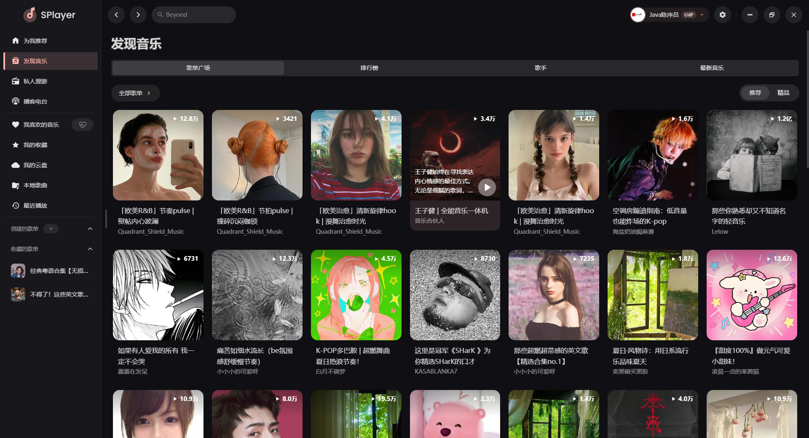Open 私人漫游 radio in sidebar

(35, 81)
